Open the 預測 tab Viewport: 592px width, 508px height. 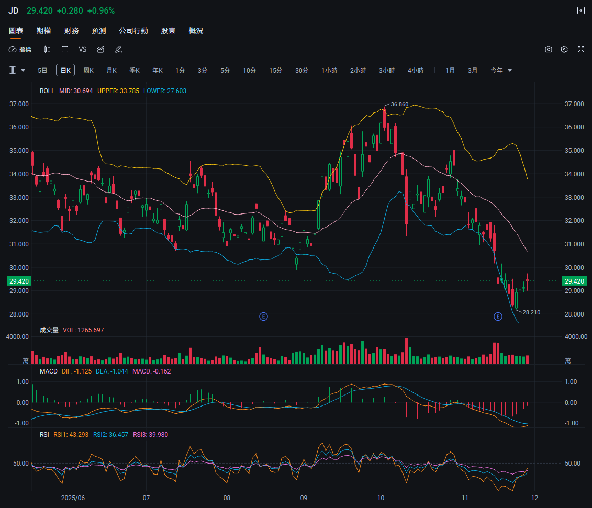[x=99, y=31]
